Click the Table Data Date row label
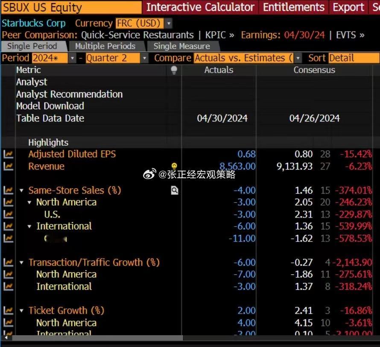Screen dimensions: 380x347 coord(50,118)
